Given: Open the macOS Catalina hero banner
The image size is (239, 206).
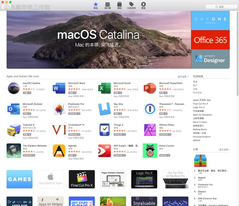Looking at the screenshot, I should coord(99,40).
